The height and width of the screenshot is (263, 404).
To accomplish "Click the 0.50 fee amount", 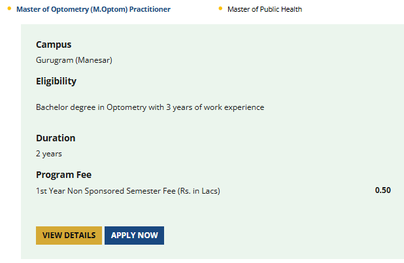I will tap(382, 190).
